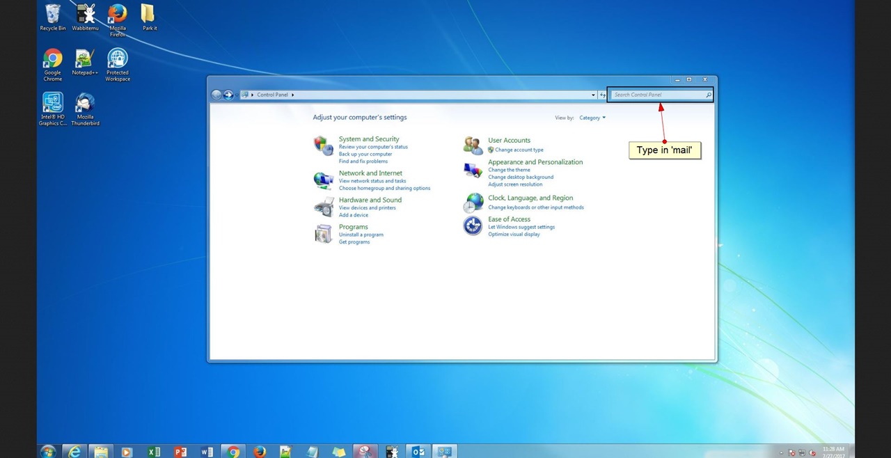Open the System and Security shield icon
The width and height of the screenshot is (891, 458).
click(x=324, y=145)
